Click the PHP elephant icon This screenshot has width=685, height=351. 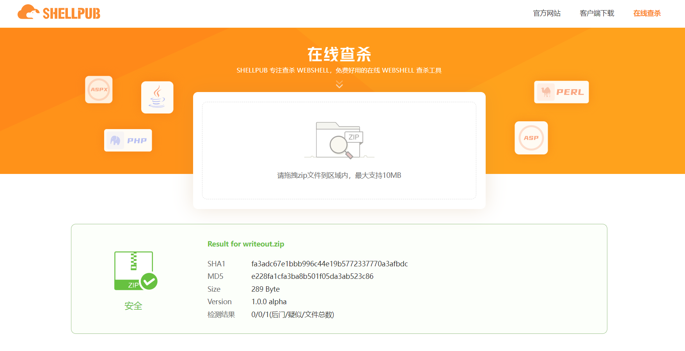pos(128,140)
